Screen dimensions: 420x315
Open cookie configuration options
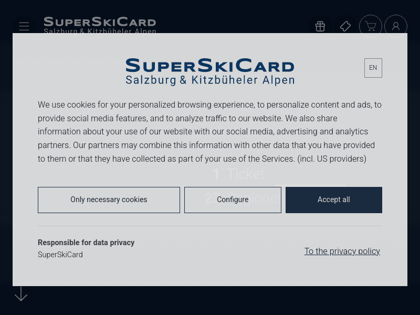(233, 199)
